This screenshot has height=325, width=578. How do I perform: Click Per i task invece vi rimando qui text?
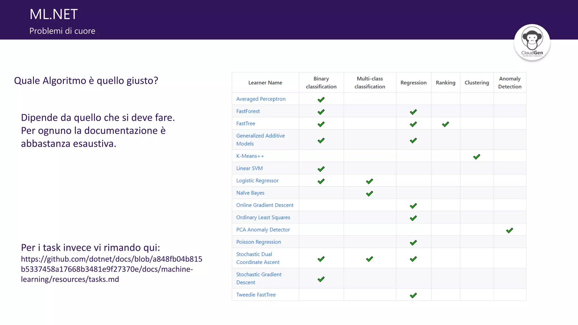[90, 247]
